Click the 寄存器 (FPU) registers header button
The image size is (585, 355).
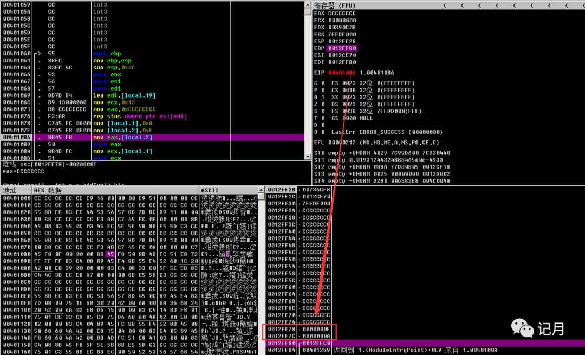[x=335, y=5]
